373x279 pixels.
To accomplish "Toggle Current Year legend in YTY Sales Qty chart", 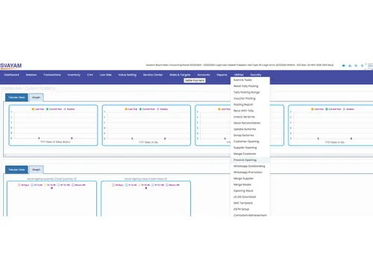I will (x=147, y=109).
